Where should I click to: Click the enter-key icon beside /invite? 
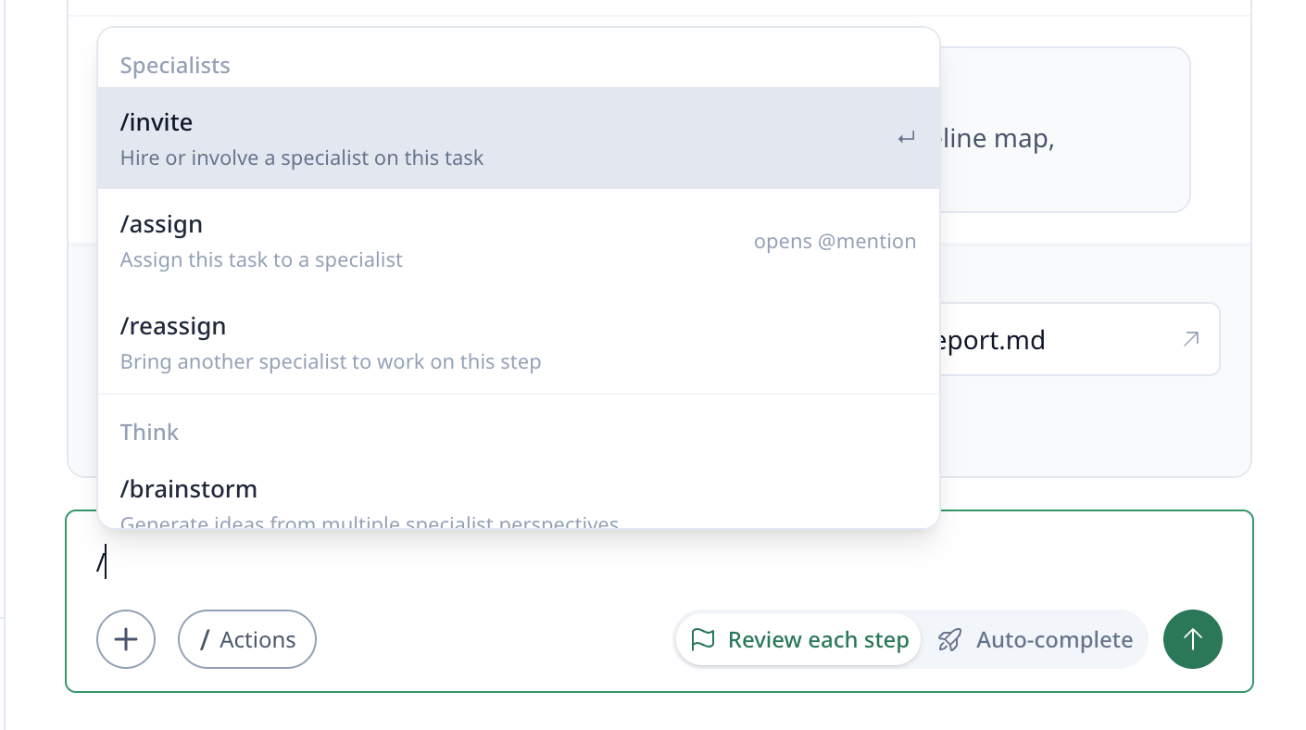(906, 139)
